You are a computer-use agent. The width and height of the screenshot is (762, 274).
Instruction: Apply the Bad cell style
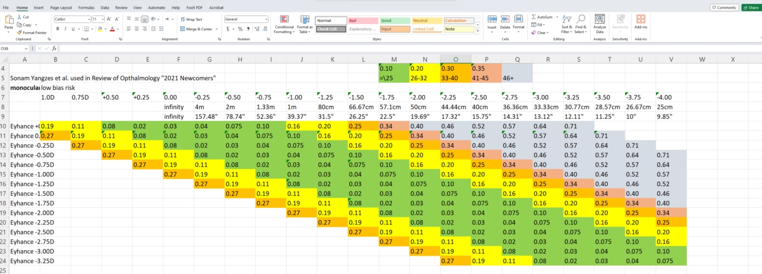click(x=362, y=20)
